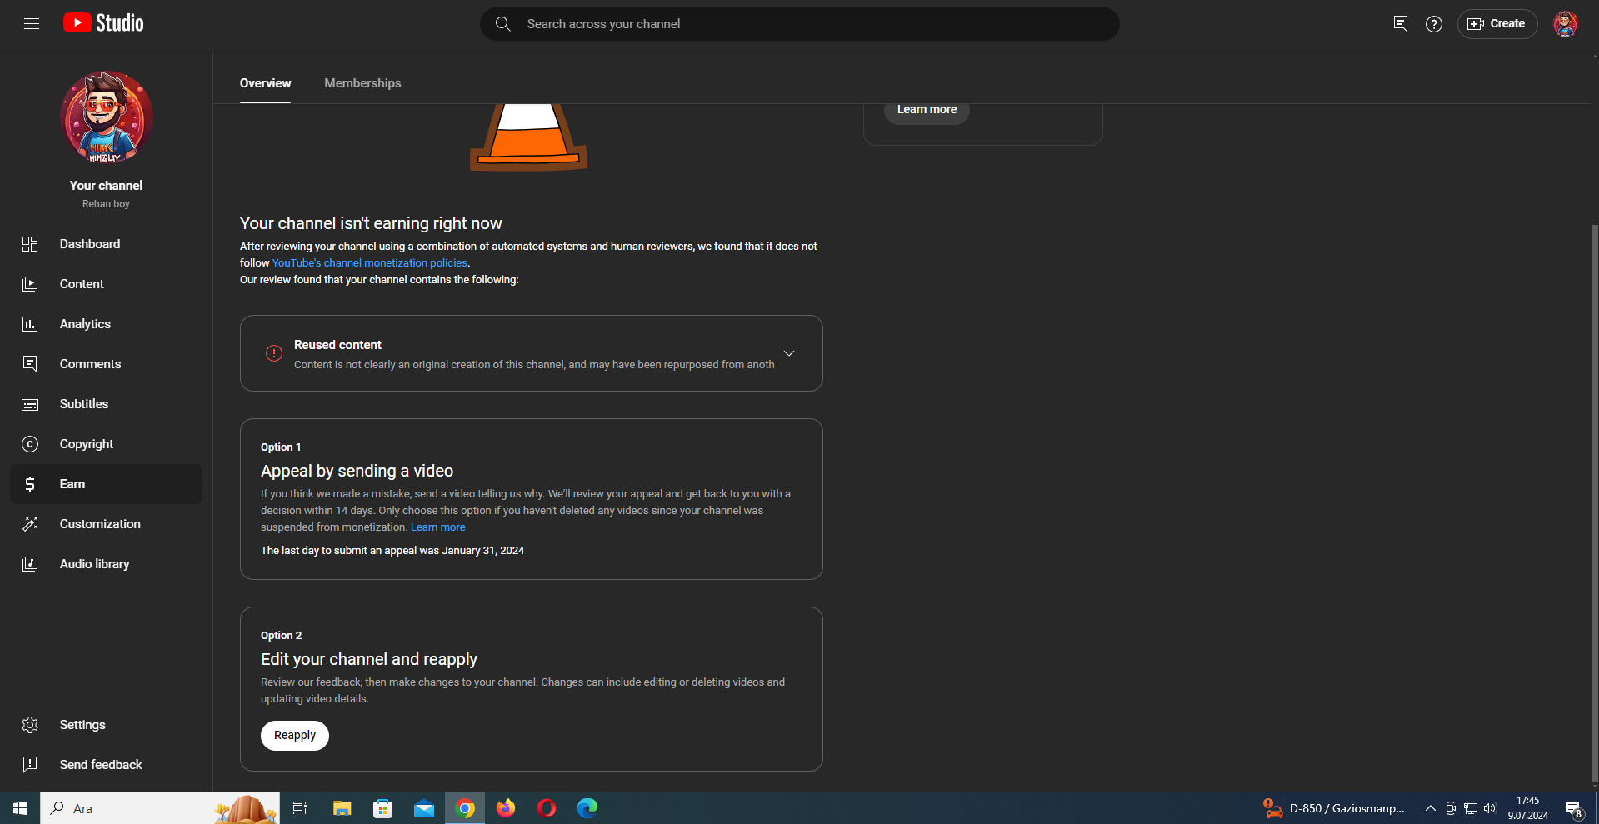Click the Subtitles icon in sidebar
This screenshot has width=1599, height=824.
(x=30, y=404)
